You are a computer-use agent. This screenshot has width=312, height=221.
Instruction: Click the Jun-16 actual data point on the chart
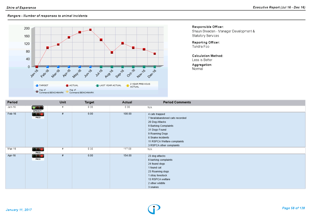point(90,30)
